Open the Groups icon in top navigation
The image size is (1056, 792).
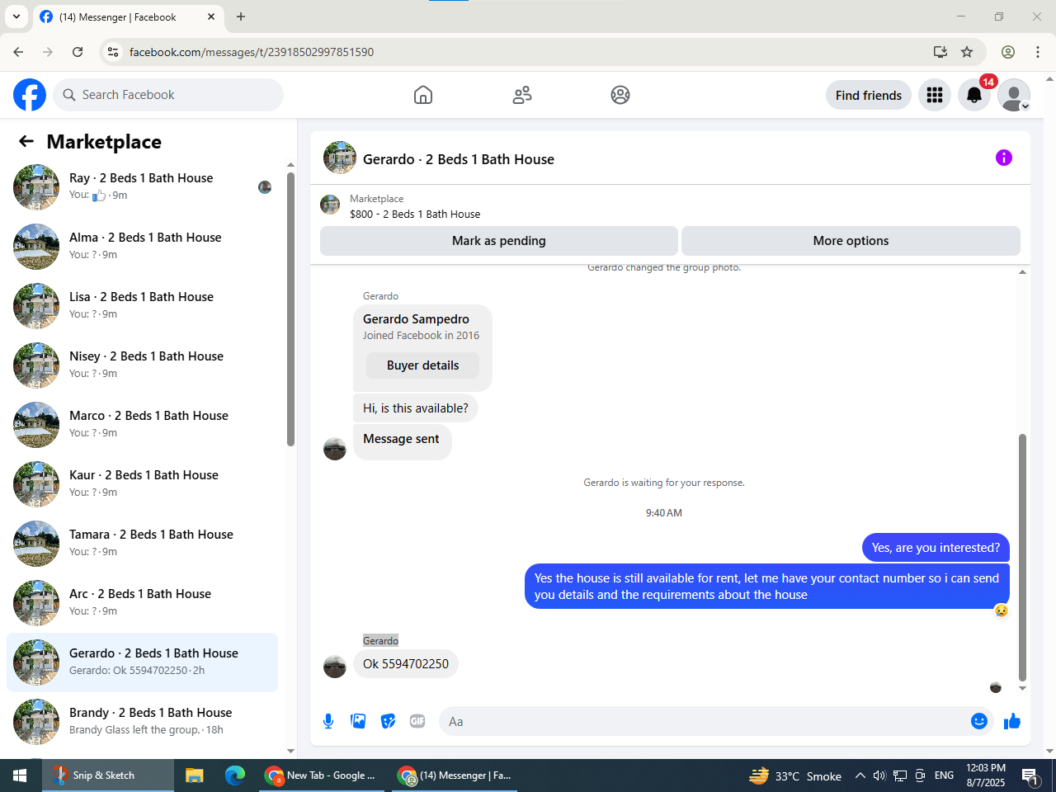(x=620, y=95)
